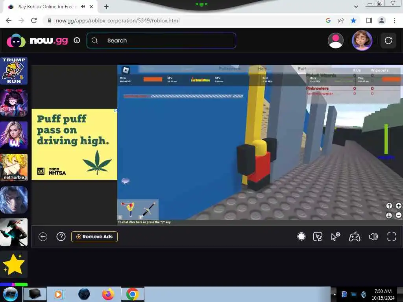Screen dimensions: 403x302
Task: Click the refresh icon in now.gg header
Action: (x=388, y=41)
